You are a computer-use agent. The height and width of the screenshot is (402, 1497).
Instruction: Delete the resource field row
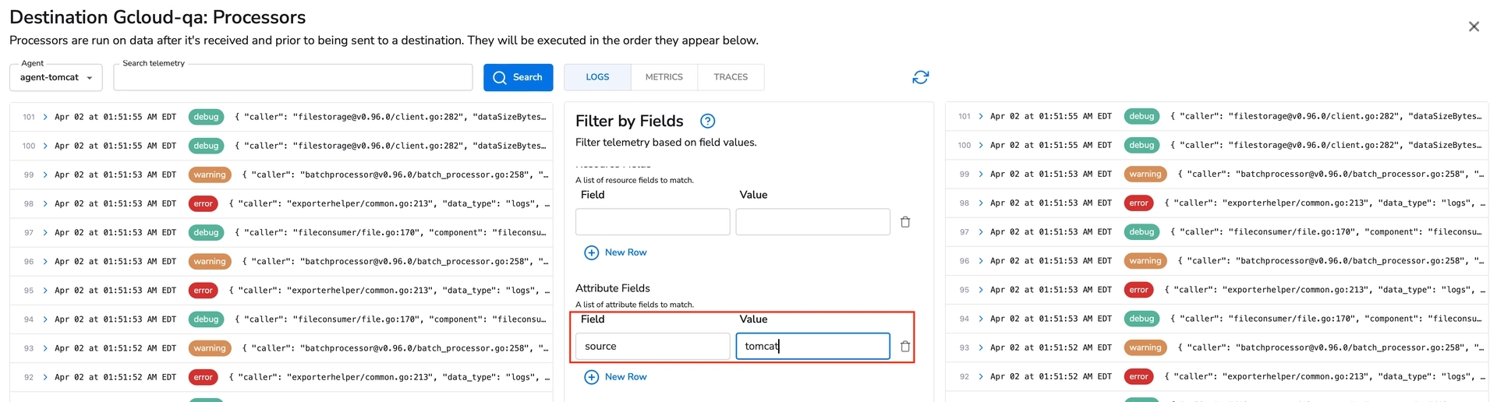(905, 222)
